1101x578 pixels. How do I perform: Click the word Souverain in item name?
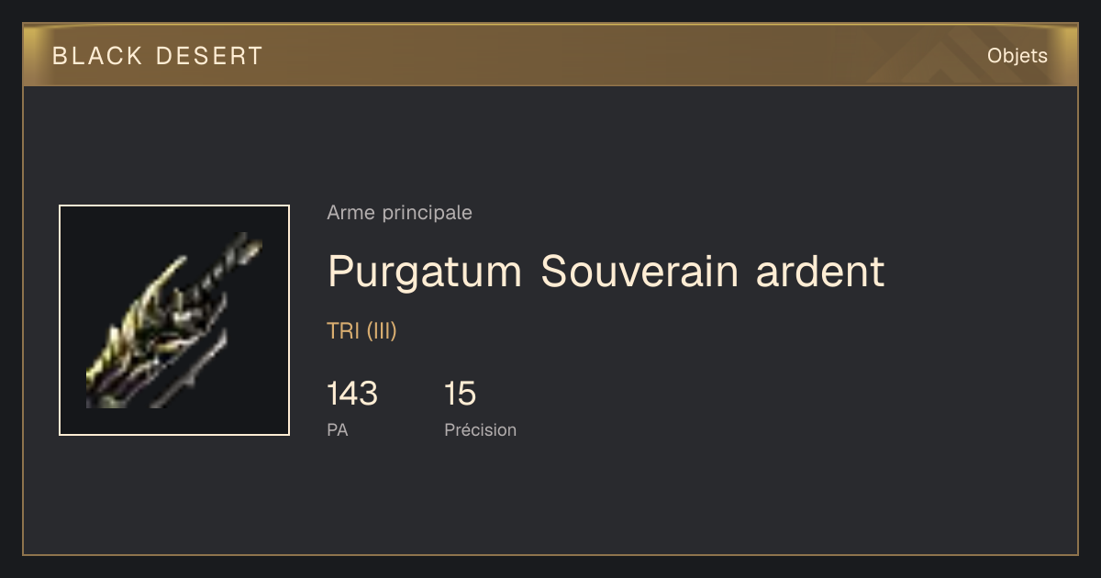click(640, 272)
